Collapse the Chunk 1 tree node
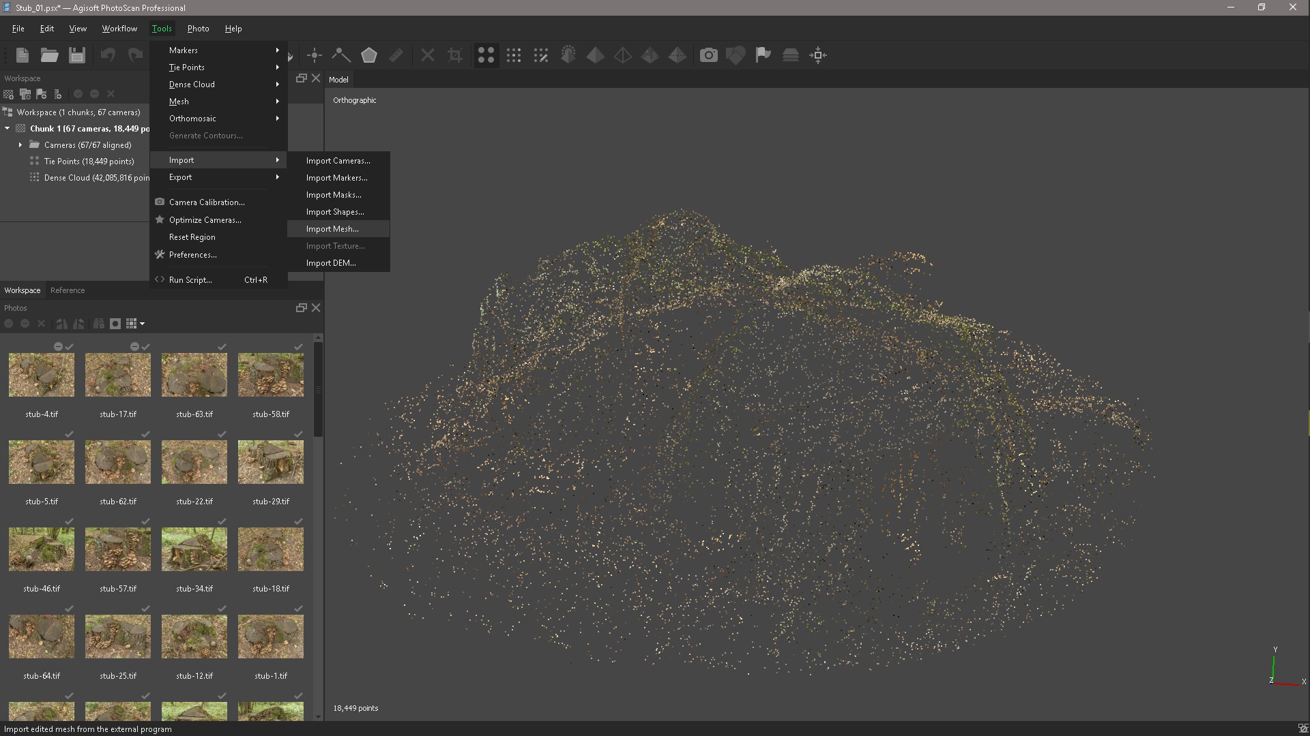Viewport: 1310px width, 736px height. tap(8, 129)
